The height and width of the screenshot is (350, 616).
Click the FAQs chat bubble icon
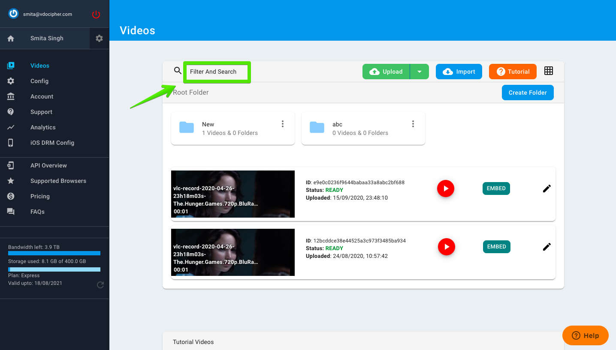(x=11, y=212)
